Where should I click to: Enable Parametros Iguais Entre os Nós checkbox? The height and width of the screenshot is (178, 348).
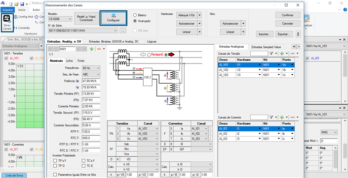[x=55, y=175]
